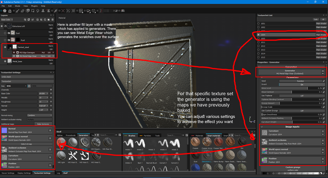This screenshot has width=328, height=178.
Task: Open the Plugins menu
Action: 34,6
